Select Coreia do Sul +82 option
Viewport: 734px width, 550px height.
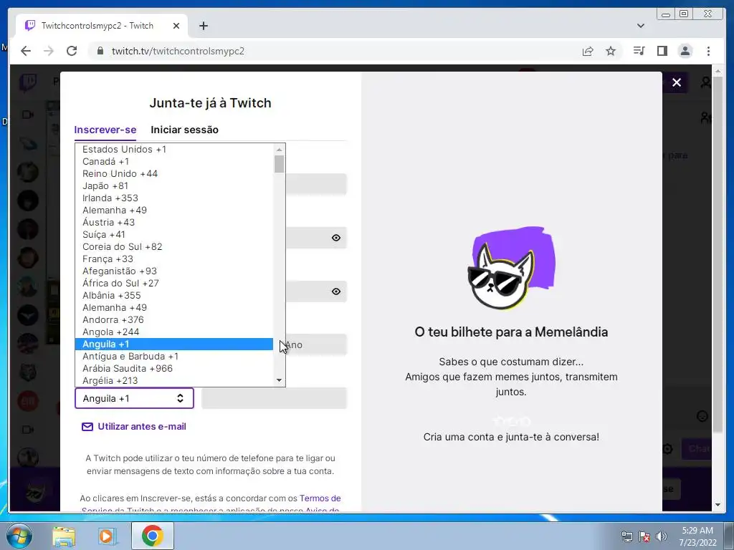(x=173, y=247)
